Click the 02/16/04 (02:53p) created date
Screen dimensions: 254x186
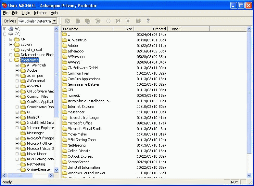pyautogui.click(x=151, y=51)
